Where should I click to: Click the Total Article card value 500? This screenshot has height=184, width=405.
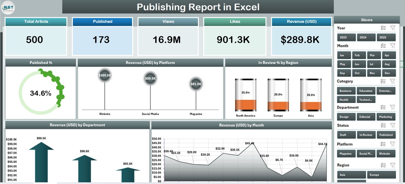34,40
